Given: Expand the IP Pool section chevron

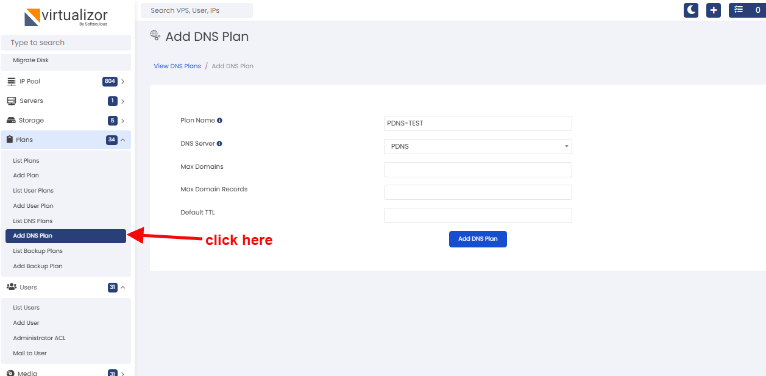Looking at the screenshot, I should 123,82.
